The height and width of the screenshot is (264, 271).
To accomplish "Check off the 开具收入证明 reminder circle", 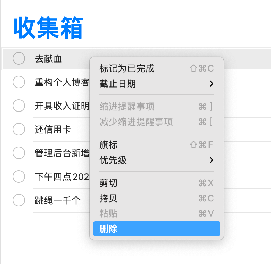I will (x=19, y=106).
